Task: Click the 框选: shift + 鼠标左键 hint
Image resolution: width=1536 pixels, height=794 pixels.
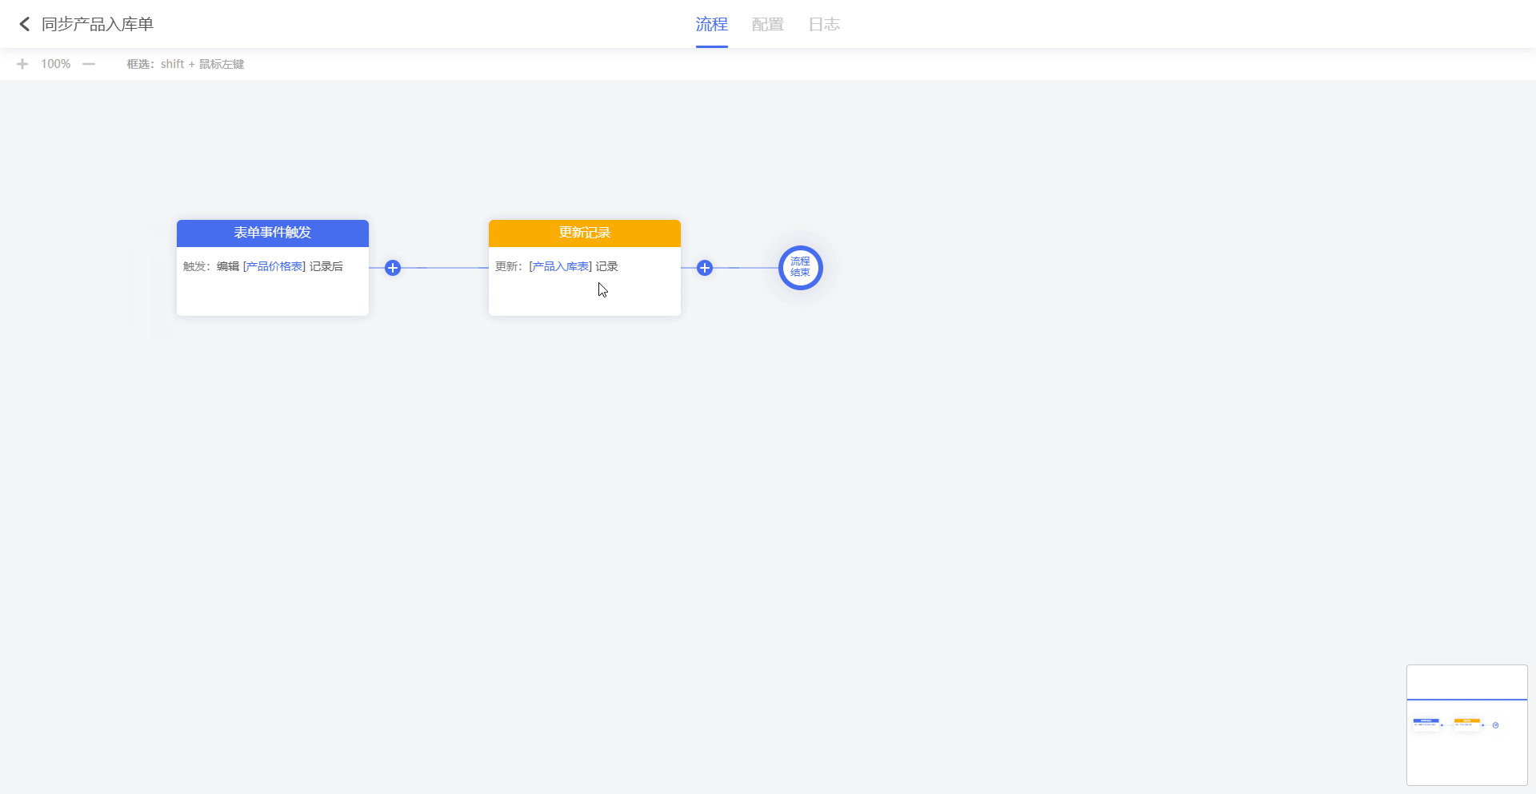Action: [x=186, y=64]
